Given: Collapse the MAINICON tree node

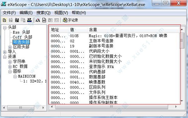Looking at the screenshot, I should point(15,76).
